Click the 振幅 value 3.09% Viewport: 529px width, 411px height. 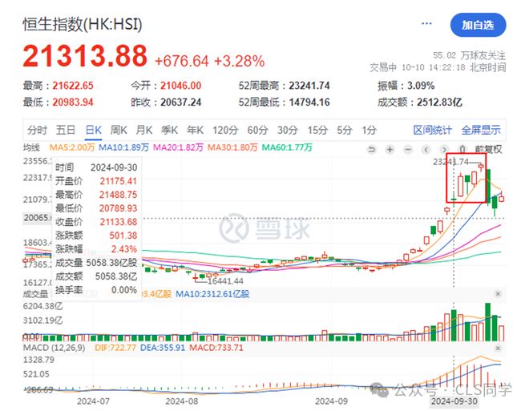(x=421, y=86)
